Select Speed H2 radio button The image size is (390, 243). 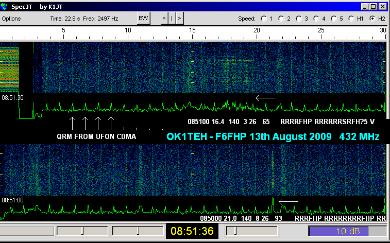372,19
